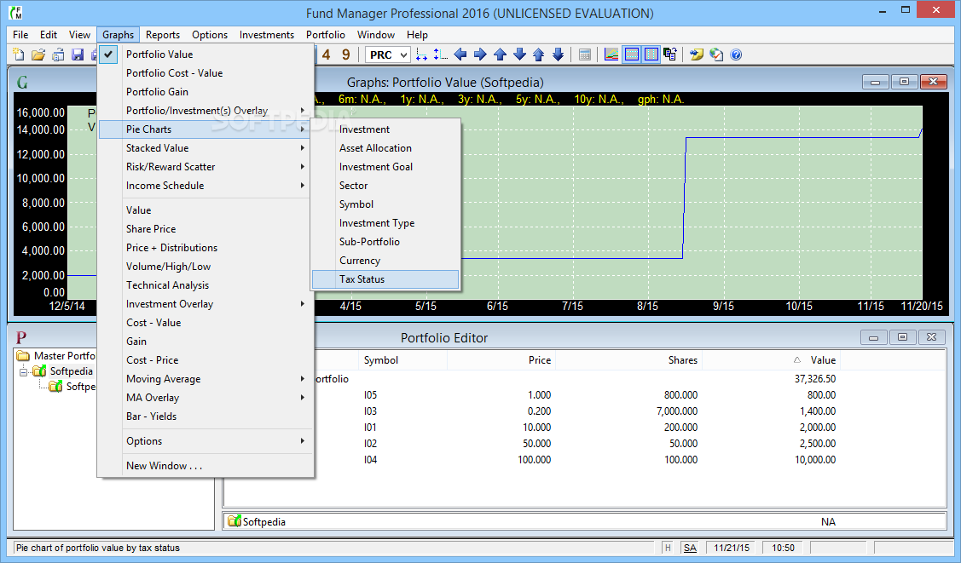Open the PRC dropdown in toolbar
961x563 pixels.
(x=387, y=55)
